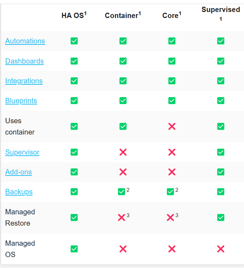
Task: Click green check for HA OS Managed OS
Action: pos(74,249)
